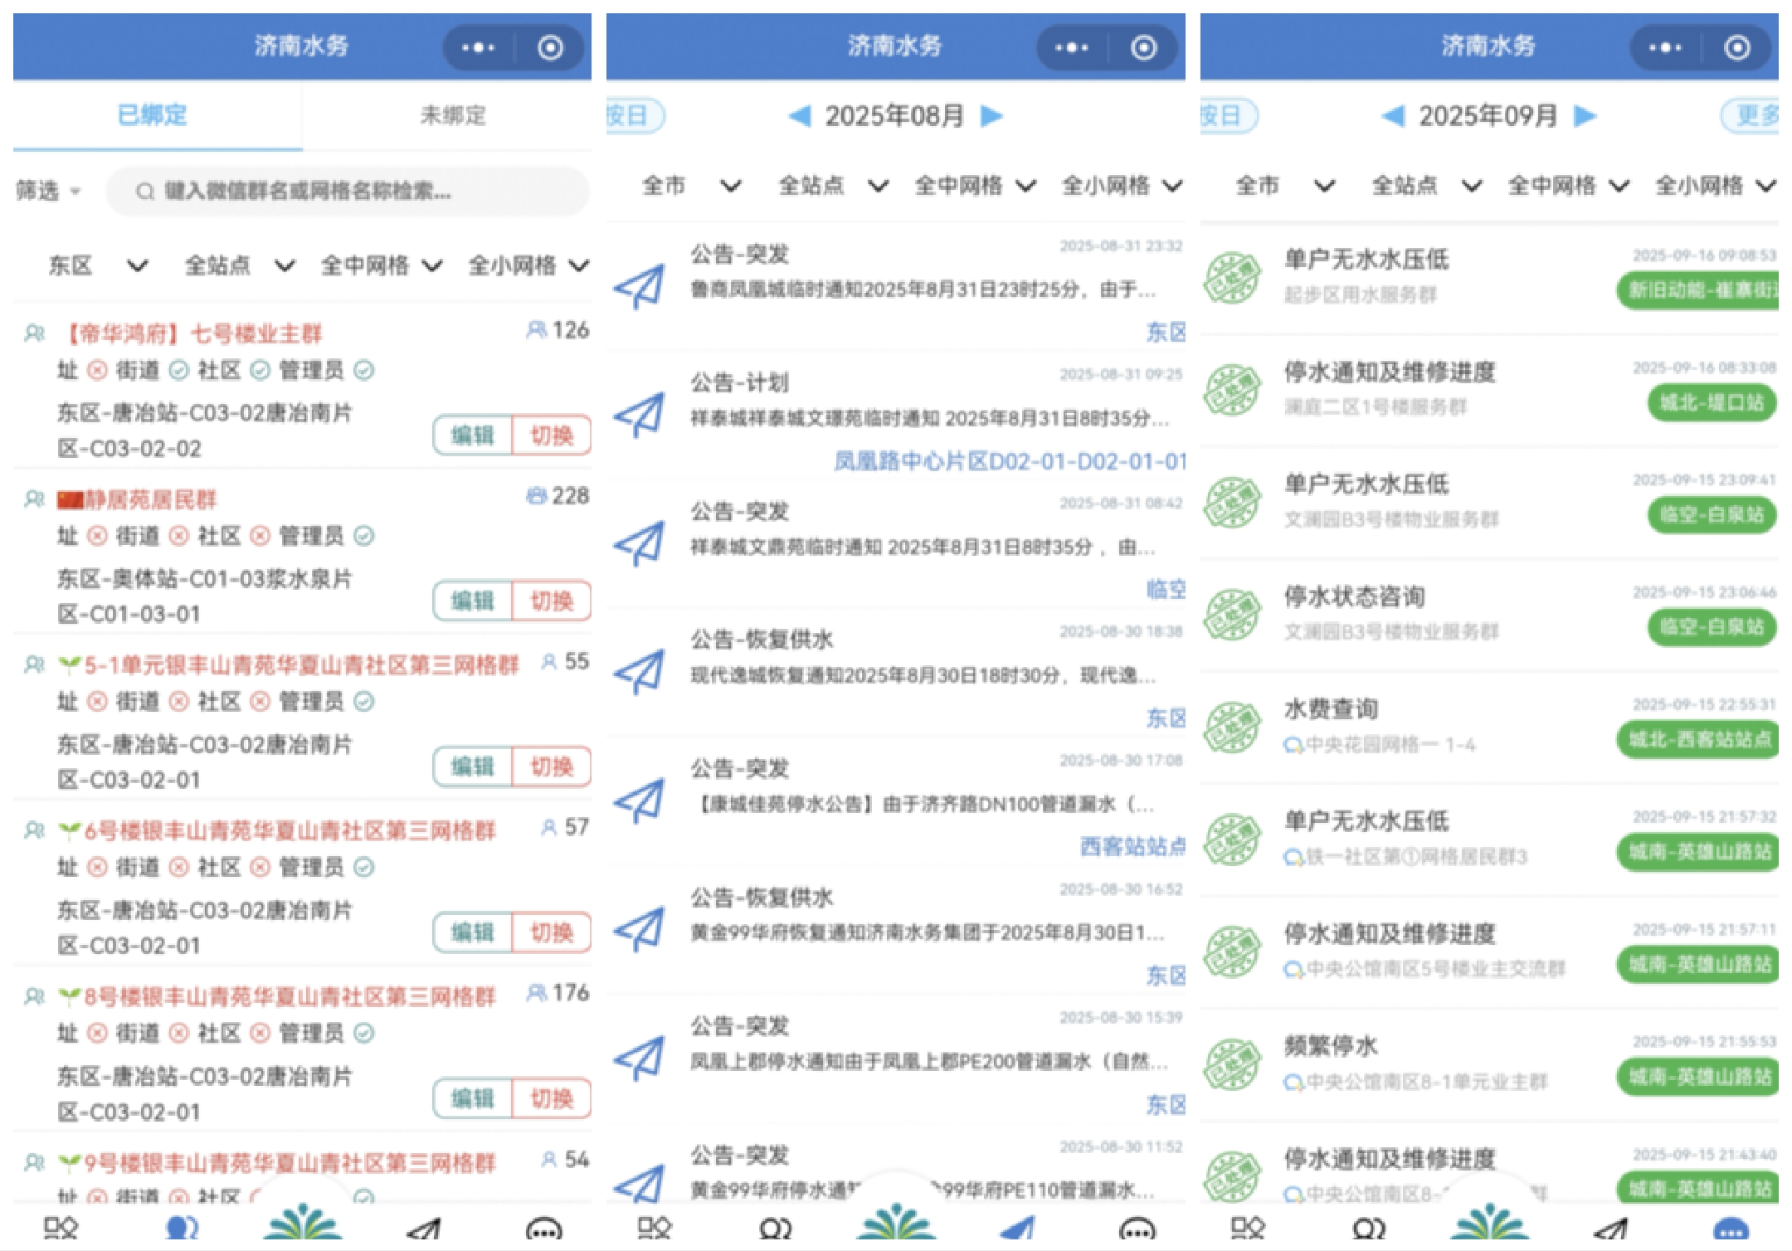Viewport: 1792px width, 1251px height.
Task: Tap the center fountain logo in the left panel bottom bar
Action: pos(302,1224)
